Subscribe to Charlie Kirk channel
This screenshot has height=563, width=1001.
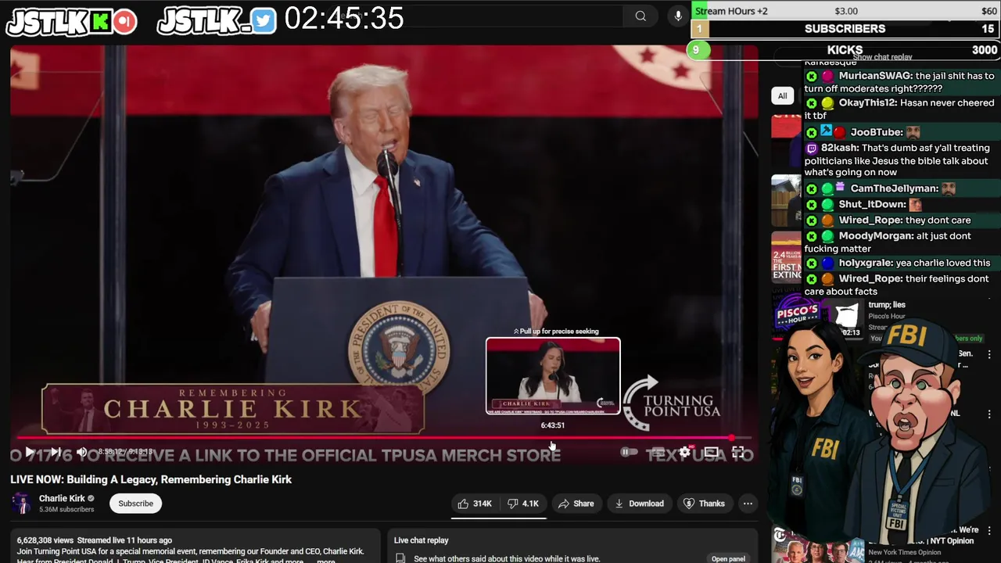(x=136, y=504)
